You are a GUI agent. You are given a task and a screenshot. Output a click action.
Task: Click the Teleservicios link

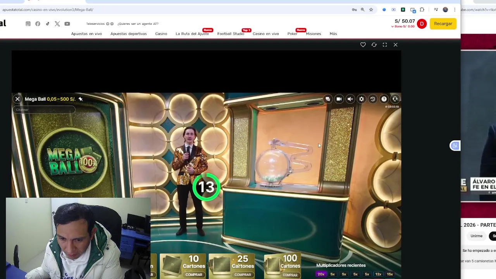(95, 24)
